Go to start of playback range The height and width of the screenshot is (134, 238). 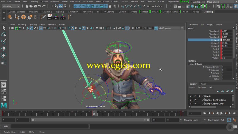coord(204,113)
